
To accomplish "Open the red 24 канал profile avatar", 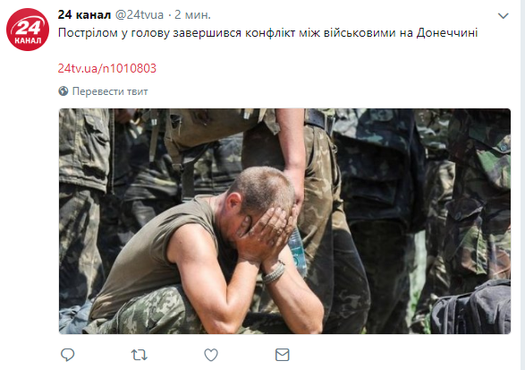I will click(28, 30).
